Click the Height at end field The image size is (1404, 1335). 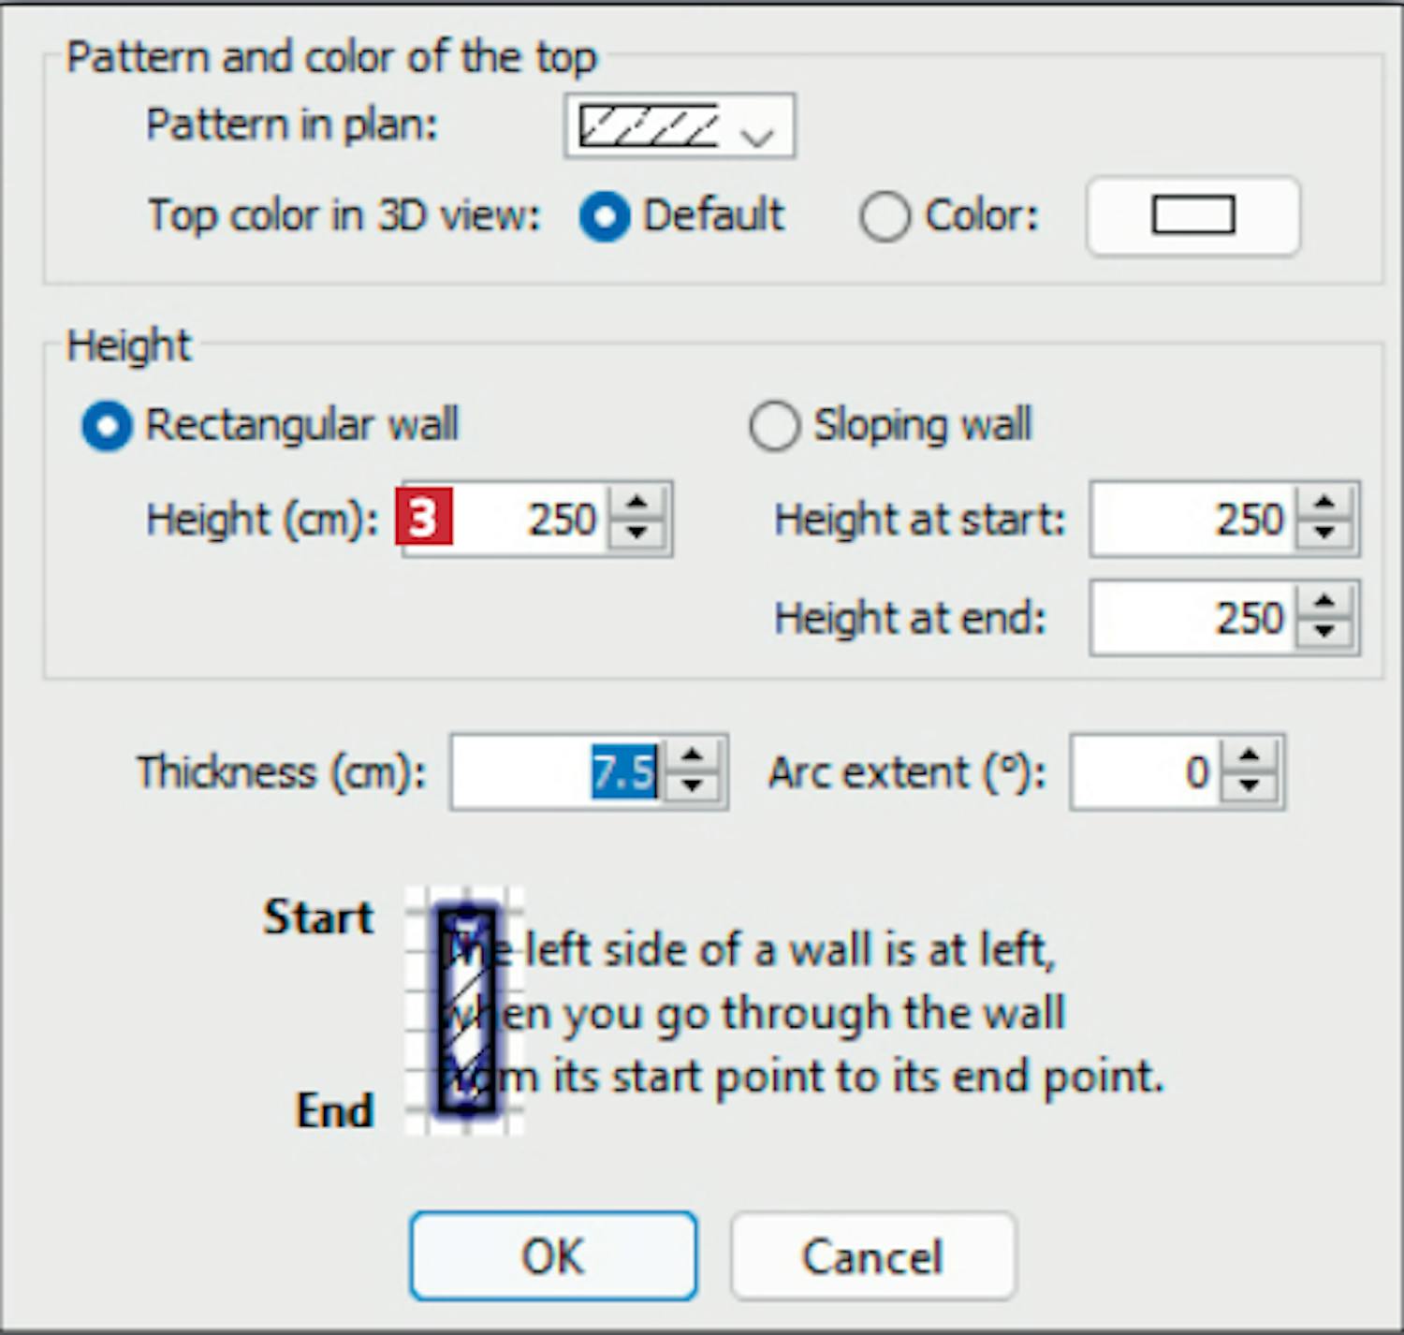tap(1193, 618)
